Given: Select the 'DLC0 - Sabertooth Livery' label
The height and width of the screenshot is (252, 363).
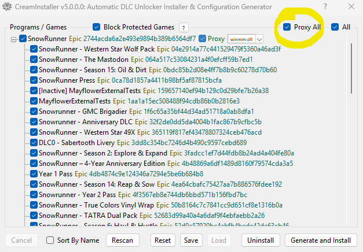Looking at the screenshot, I should [76, 143].
